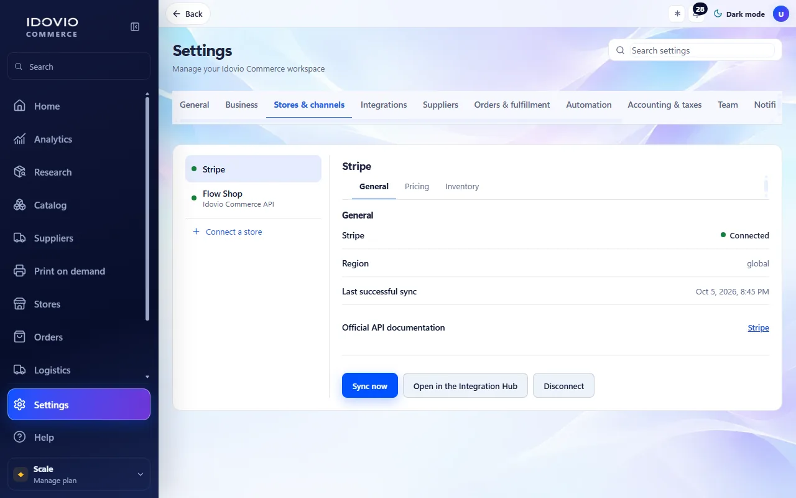The image size is (796, 498).
Task: Open Stores via the storefront icon
Action: coord(20,304)
